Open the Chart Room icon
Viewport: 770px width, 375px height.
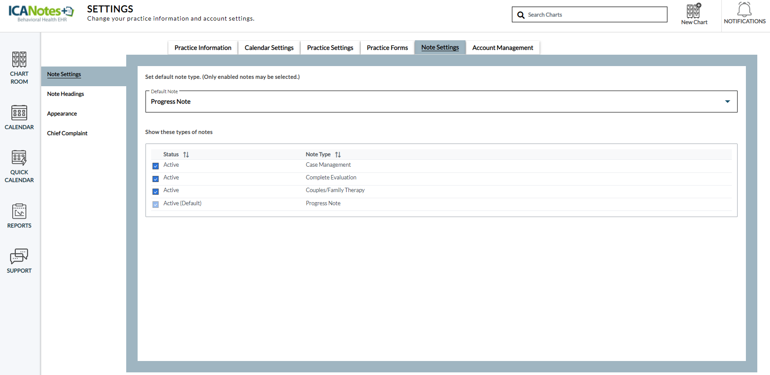click(19, 60)
